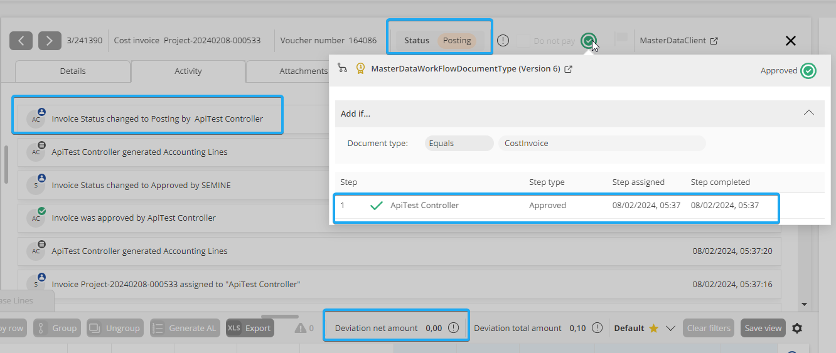Open view settings gear icon
Screen dimensions: 836x353
point(797,328)
